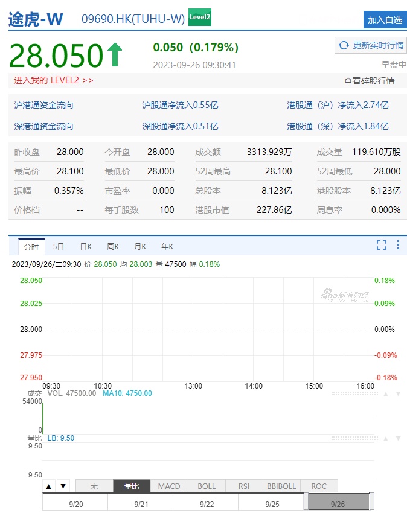
Task: Click 9/22 on the date range bar
Action: [x=207, y=505]
